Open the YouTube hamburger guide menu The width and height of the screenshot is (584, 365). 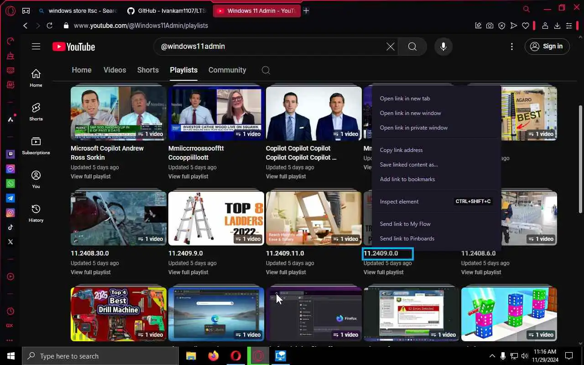point(36,46)
